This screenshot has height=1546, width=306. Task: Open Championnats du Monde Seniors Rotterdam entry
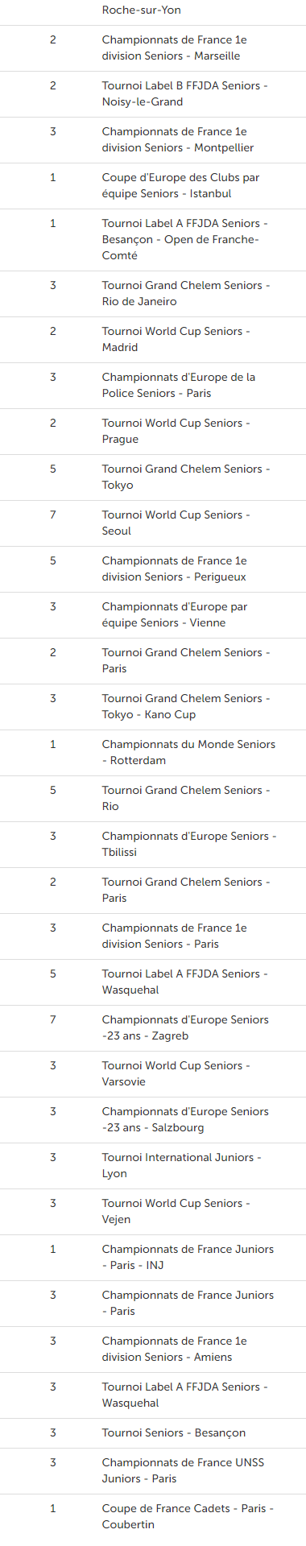(x=153, y=753)
